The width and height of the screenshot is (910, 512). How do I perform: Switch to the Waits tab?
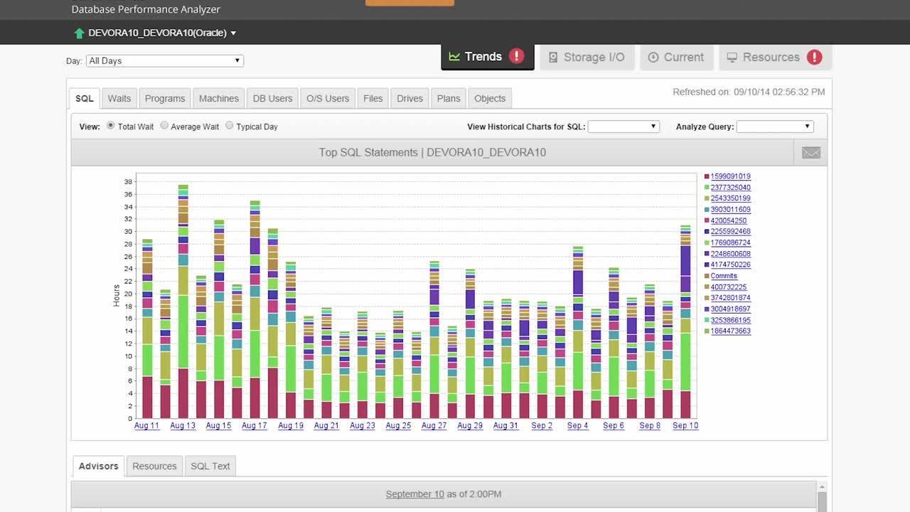(x=119, y=97)
